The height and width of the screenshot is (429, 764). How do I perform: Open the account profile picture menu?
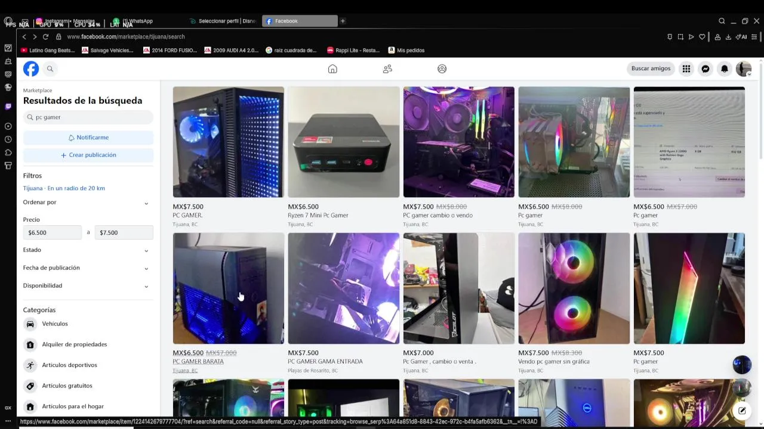coord(744,69)
